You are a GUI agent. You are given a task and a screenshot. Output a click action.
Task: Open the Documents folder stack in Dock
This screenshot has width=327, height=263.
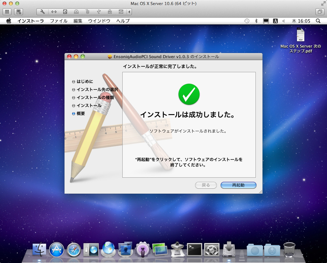255,250
